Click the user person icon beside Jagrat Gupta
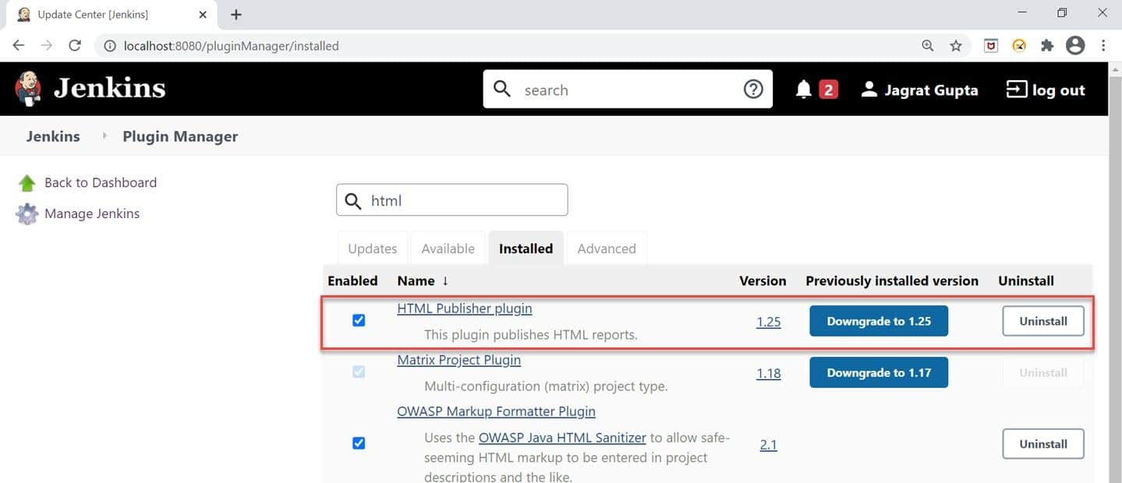The width and height of the screenshot is (1122, 483). [869, 90]
